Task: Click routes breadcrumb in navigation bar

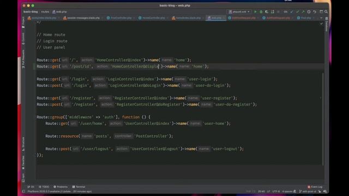Action: pyautogui.click(x=45, y=12)
